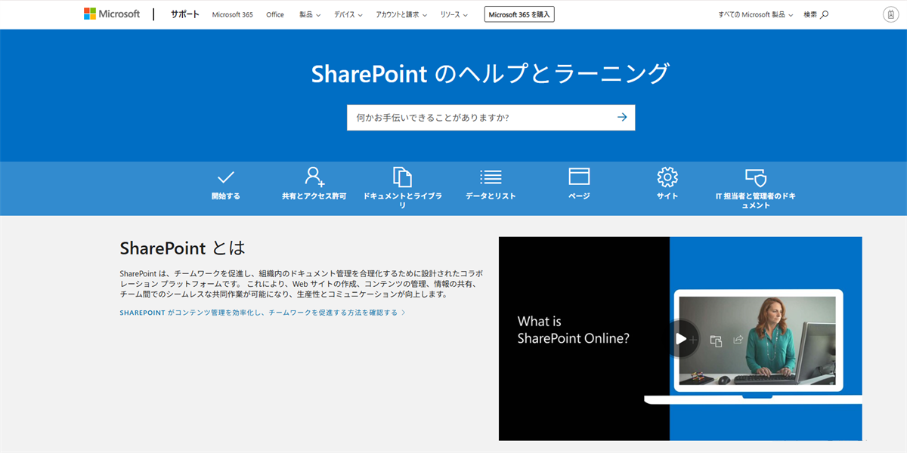The width and height of the screenshot is (907, 453).
Task: Select the データとリスト list icon
Action: point(491,177)
